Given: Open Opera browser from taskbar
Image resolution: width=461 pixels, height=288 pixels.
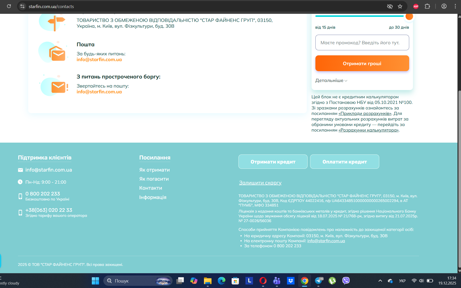Looking at the screenshot, I should [x=263, y=281].
